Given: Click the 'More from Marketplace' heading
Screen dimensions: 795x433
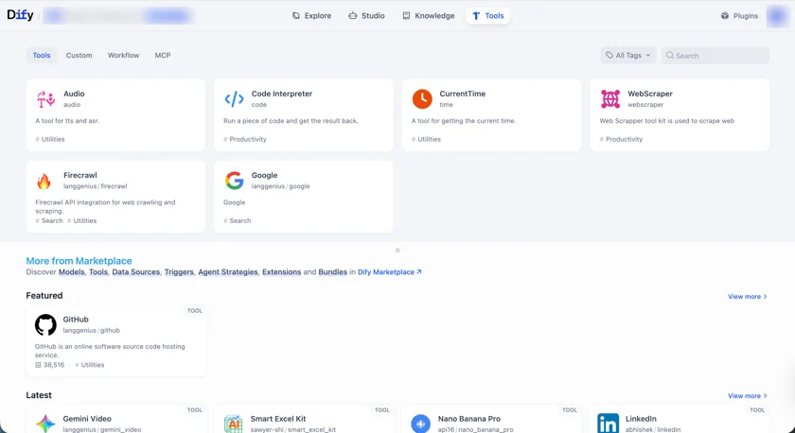Looking at the screenshot, I should click(79, 261).
